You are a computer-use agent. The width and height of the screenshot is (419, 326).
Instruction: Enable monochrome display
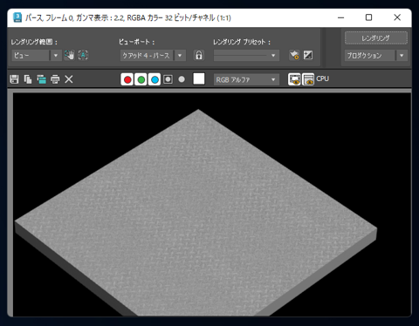[182, 79]
